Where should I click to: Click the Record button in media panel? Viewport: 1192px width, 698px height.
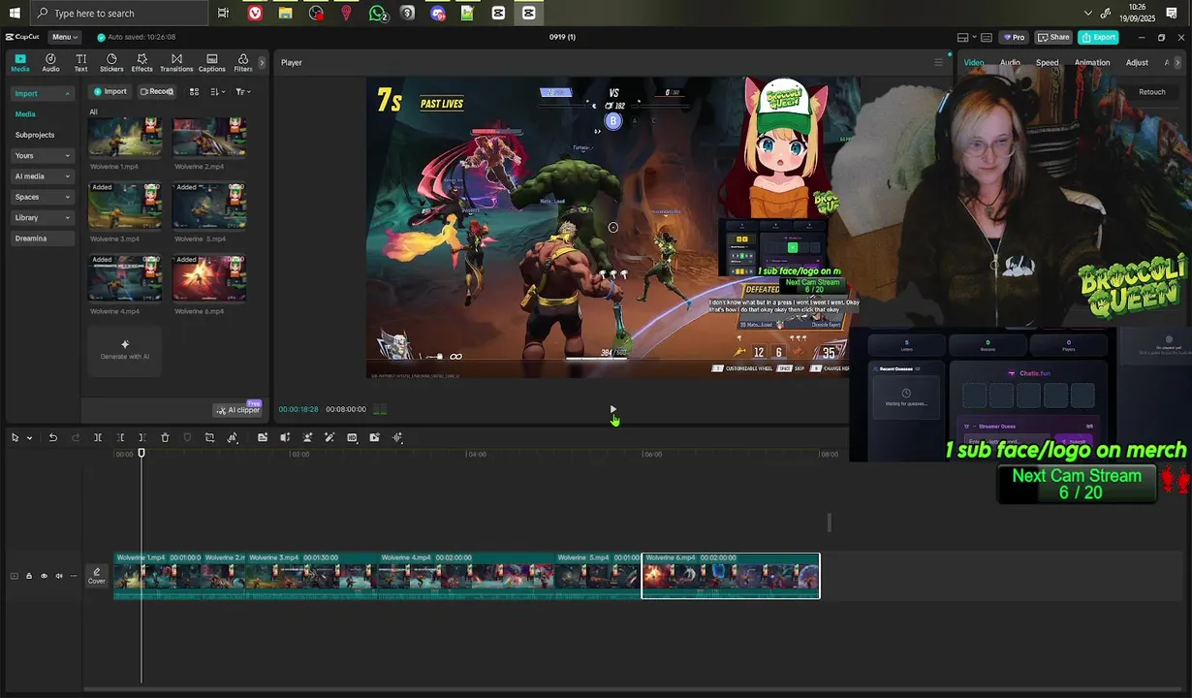[156, 91]
